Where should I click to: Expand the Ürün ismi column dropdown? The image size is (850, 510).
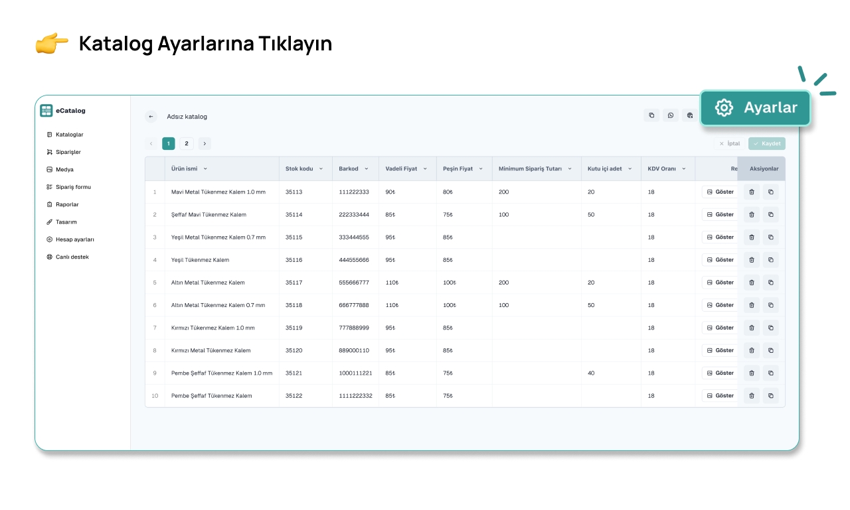205,169
